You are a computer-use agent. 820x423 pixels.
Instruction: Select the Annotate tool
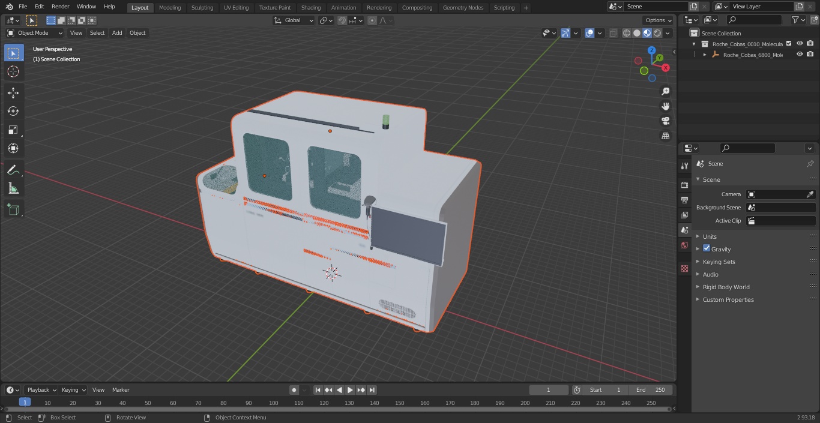coord(13,170)
